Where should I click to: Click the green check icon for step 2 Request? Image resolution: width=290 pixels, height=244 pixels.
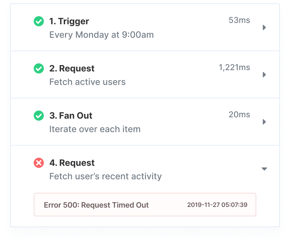[39, 69]
